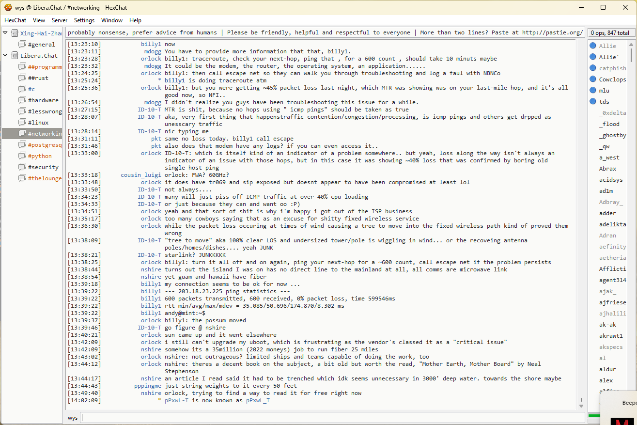Click the ##rust channel icon
Viewport: 637px width, 425px height.
tap(22, 78)
